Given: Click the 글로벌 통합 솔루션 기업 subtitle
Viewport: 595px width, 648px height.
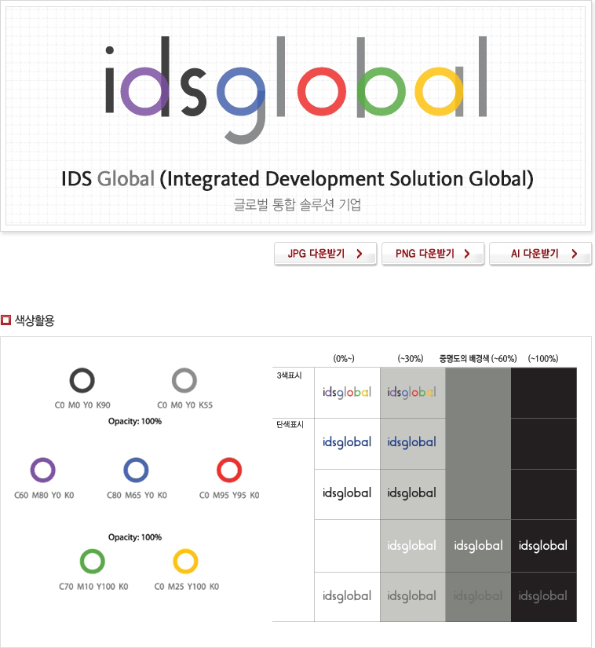Looking at the screenshot, I should [297, 204].
